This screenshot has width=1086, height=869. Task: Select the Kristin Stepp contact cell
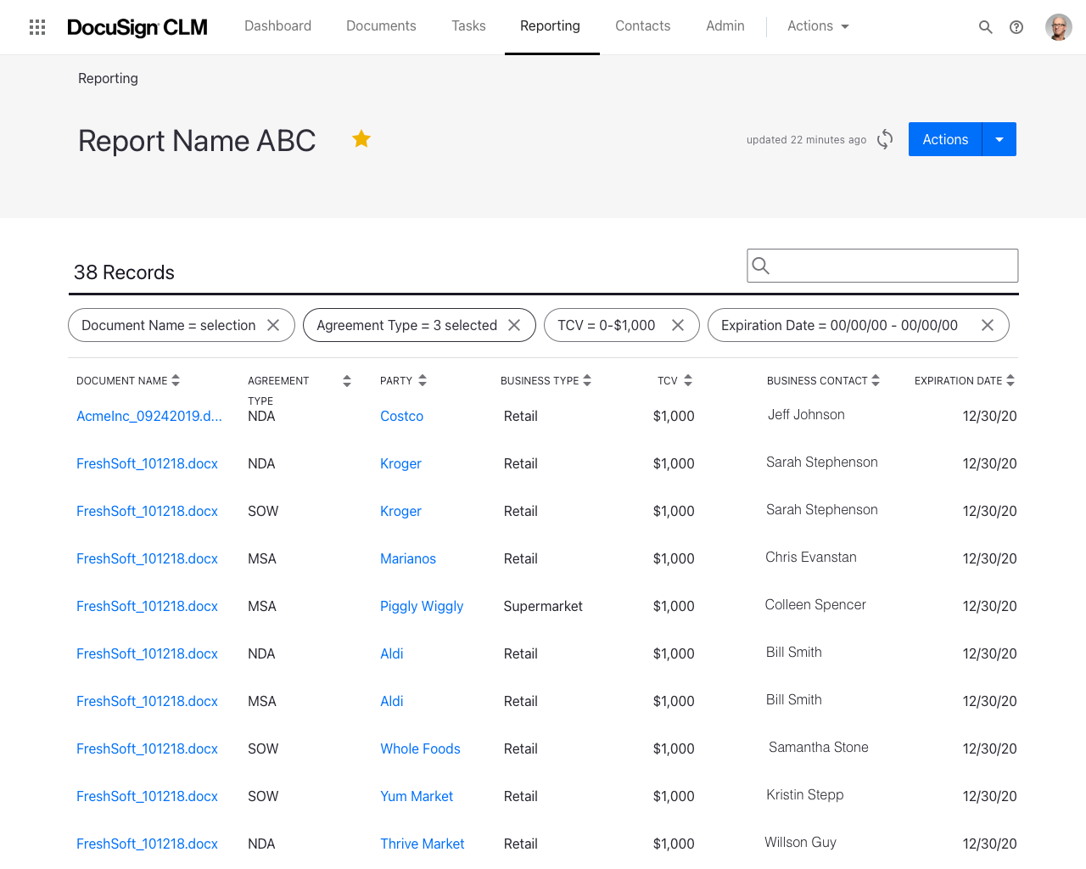pyautogui.click(x=805, y=794)
